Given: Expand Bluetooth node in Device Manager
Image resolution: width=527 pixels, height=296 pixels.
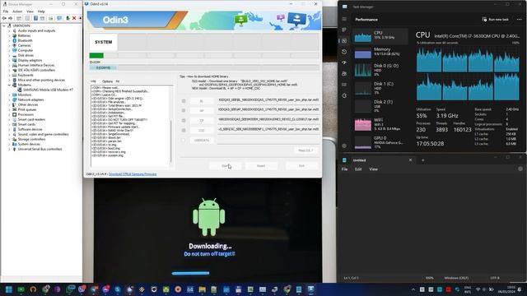Looking at the screenshot, I should click(x=9, y=40).
